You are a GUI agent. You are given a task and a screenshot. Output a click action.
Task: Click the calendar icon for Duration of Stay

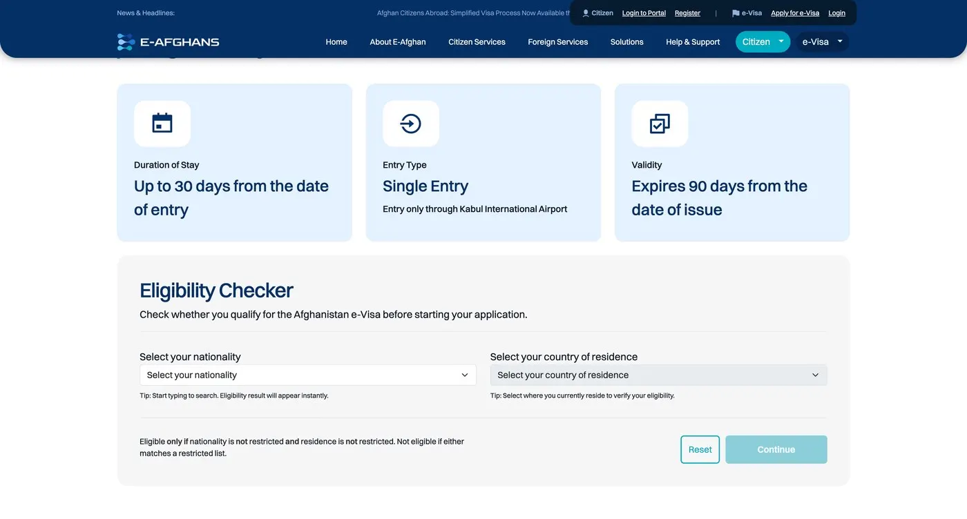click(x=162, y=124)
